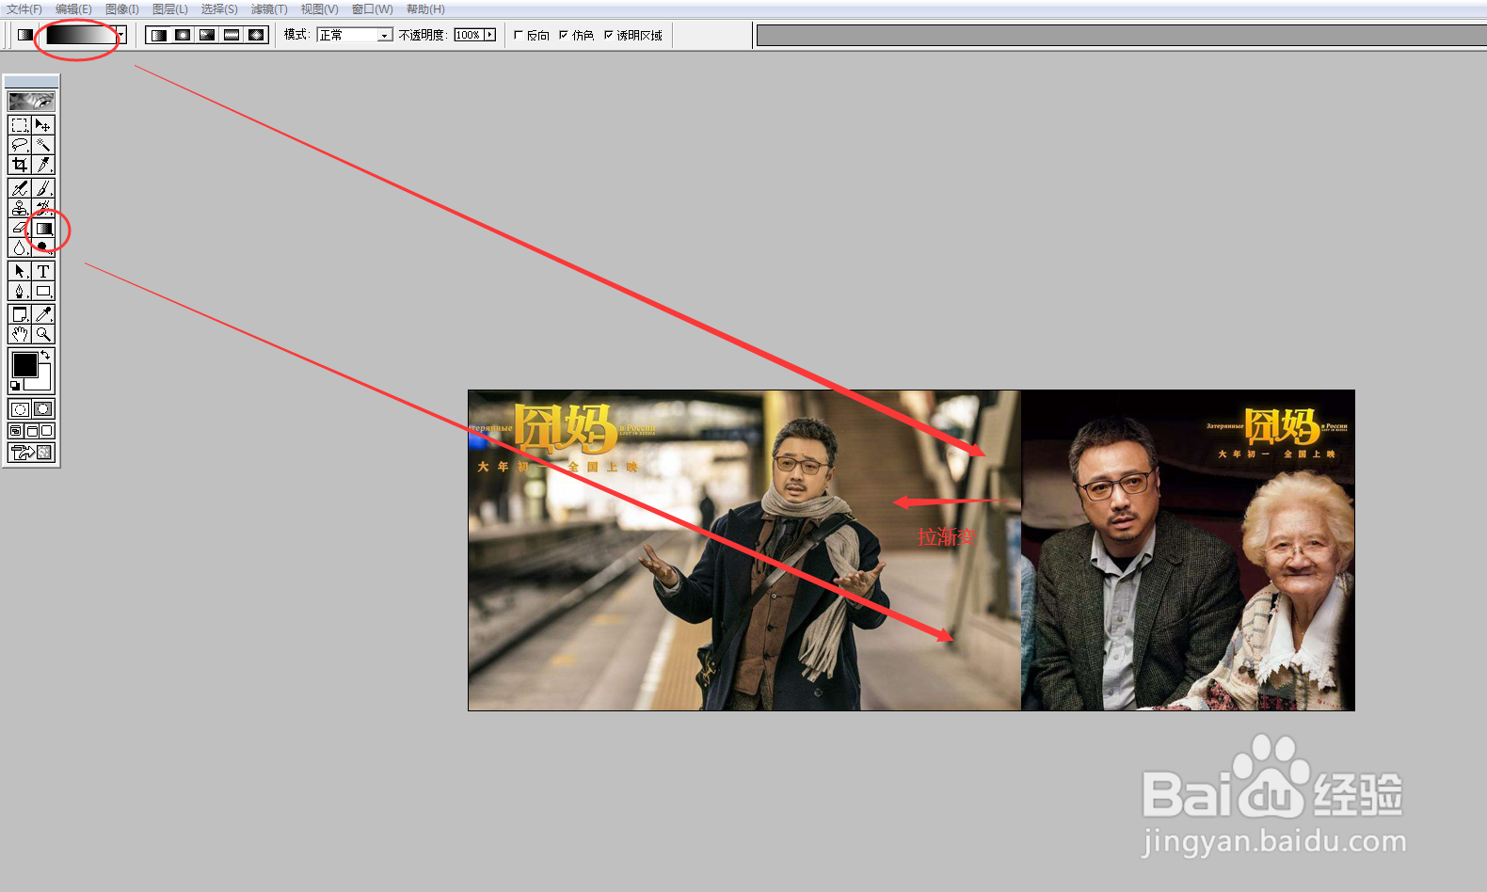Toggle the 仿色 (dither) checkbox
This screenshot has height=892, width=1487.
(564, 35)
